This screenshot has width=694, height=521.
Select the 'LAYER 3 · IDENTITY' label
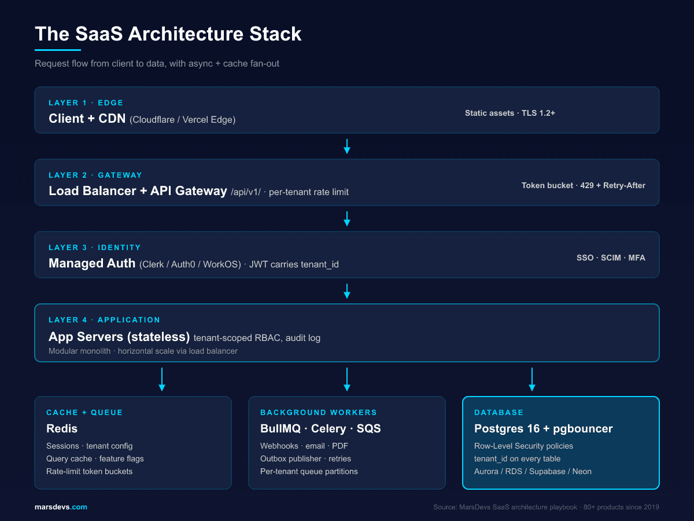95,247
